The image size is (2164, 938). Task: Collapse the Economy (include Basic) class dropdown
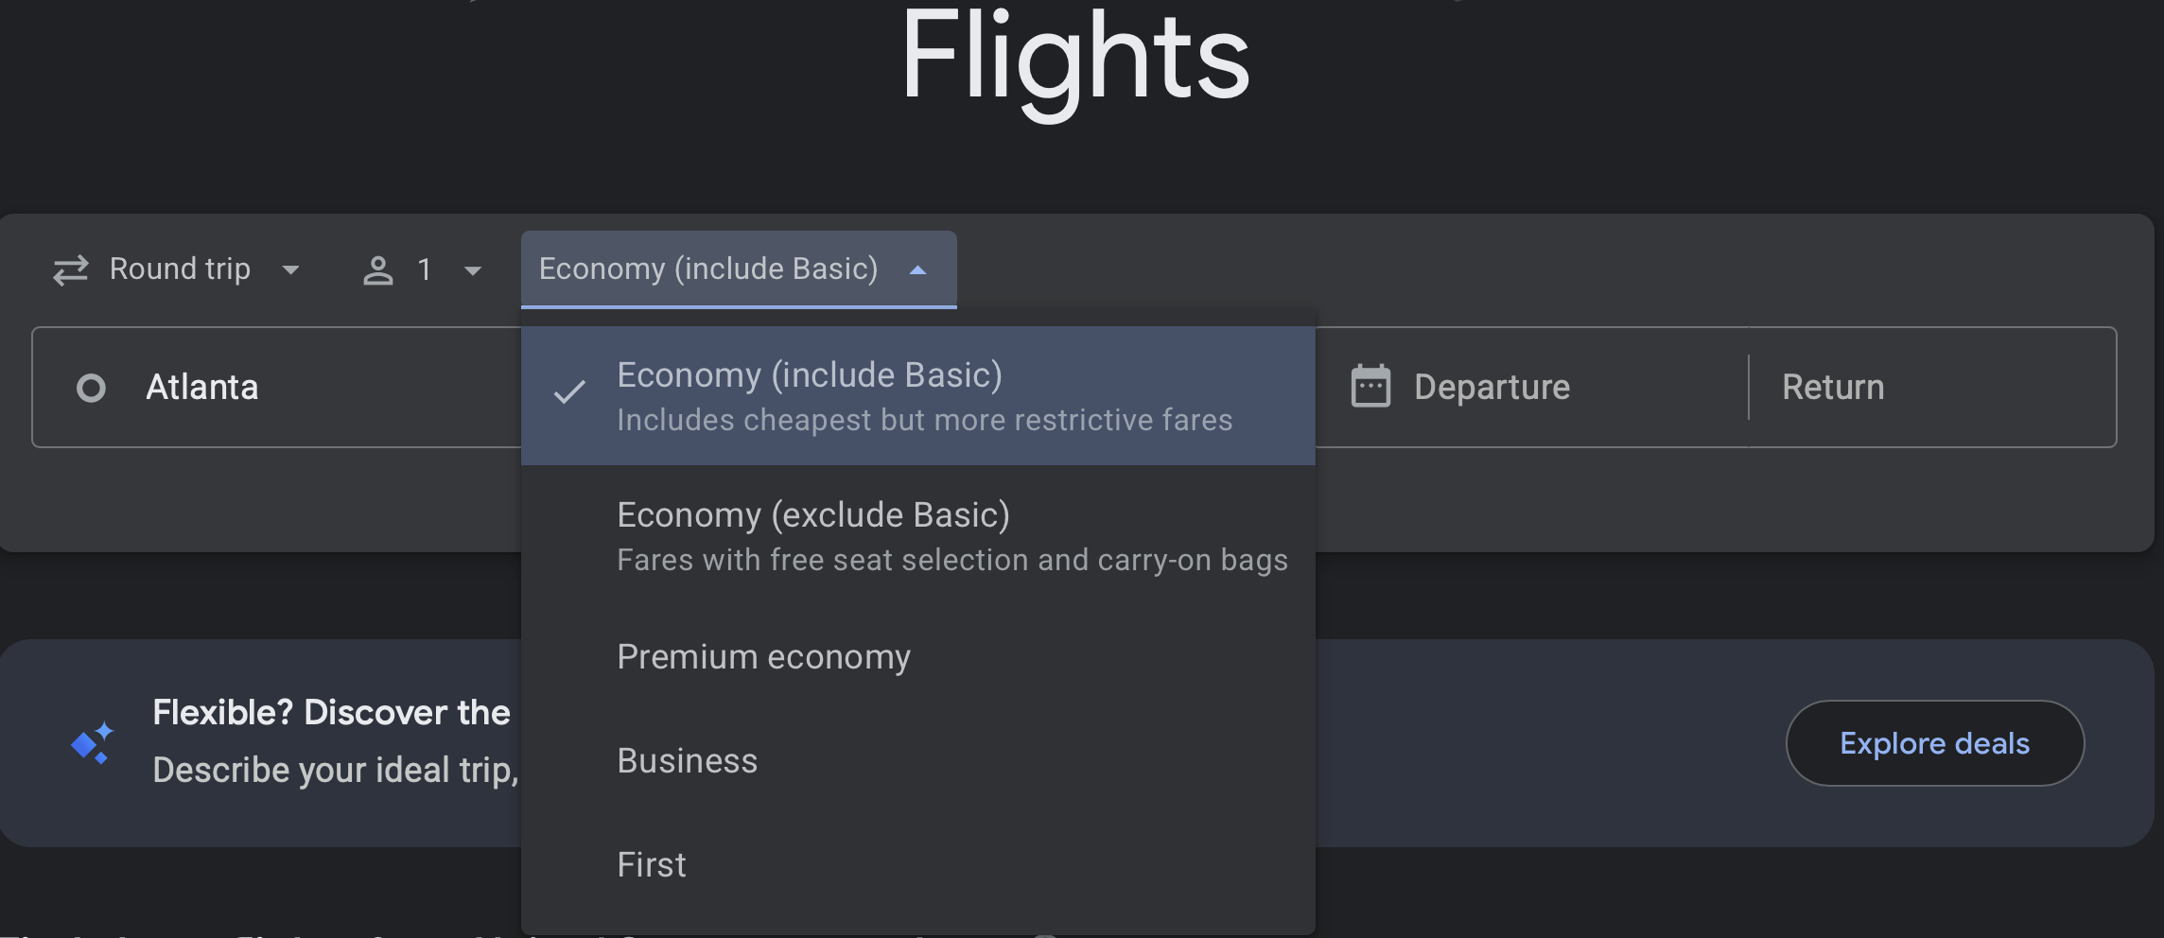[917, 270]
